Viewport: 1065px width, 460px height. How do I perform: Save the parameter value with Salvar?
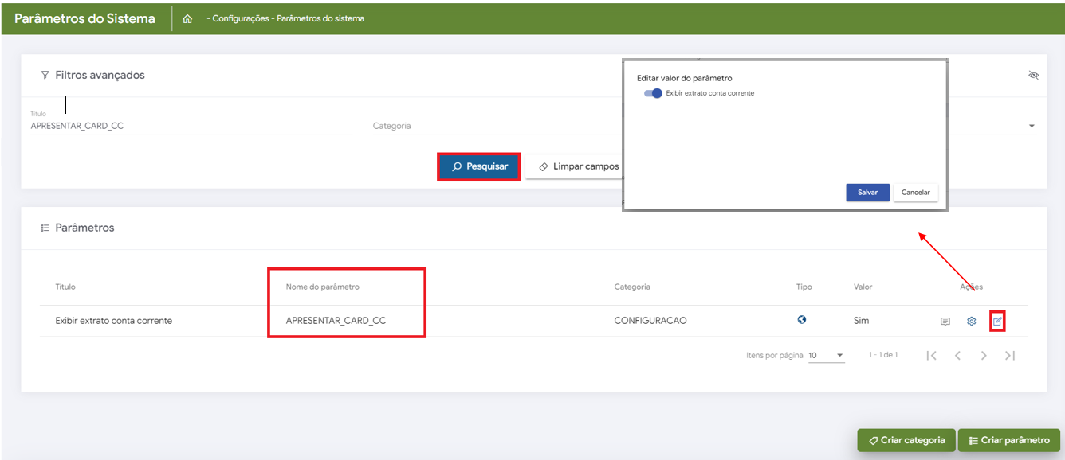click(867, 193)
